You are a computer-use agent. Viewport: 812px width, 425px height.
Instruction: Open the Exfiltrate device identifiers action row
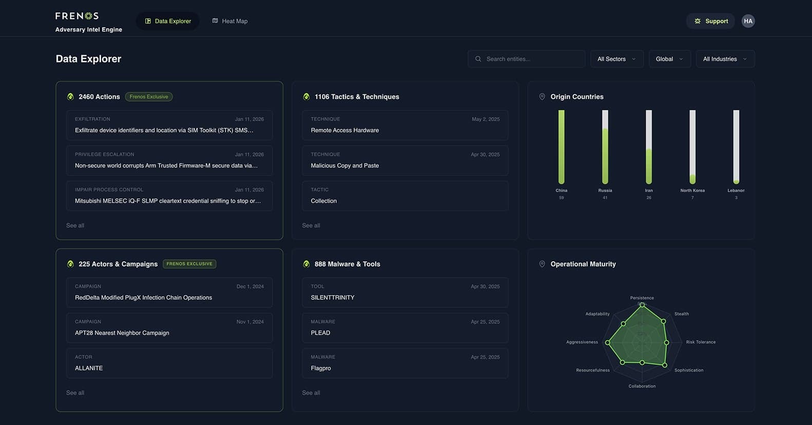[169, 125]
